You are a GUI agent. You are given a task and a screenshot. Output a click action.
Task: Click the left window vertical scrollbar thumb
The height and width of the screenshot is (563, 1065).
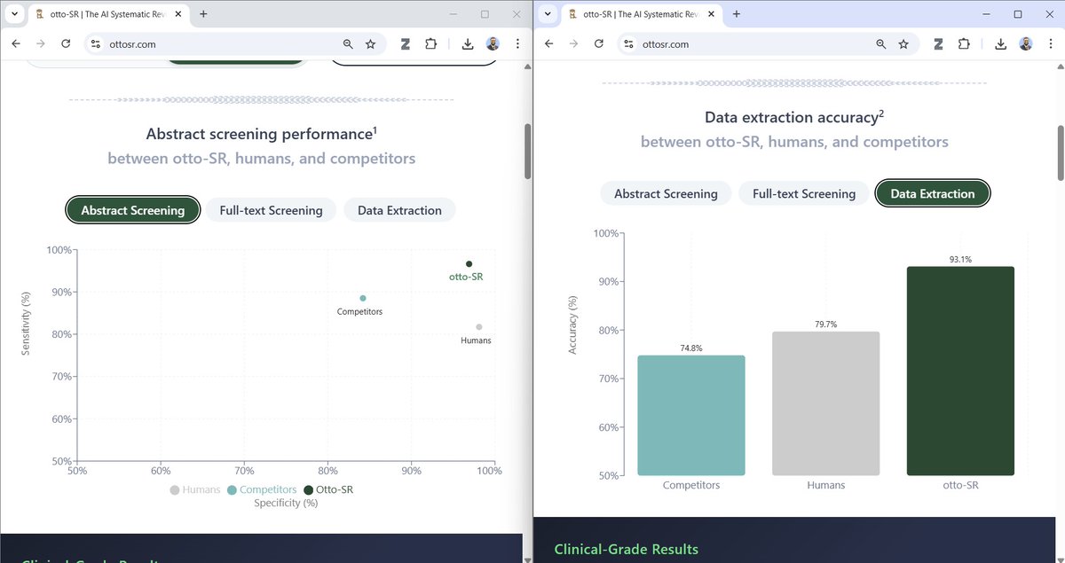(528, 151)
